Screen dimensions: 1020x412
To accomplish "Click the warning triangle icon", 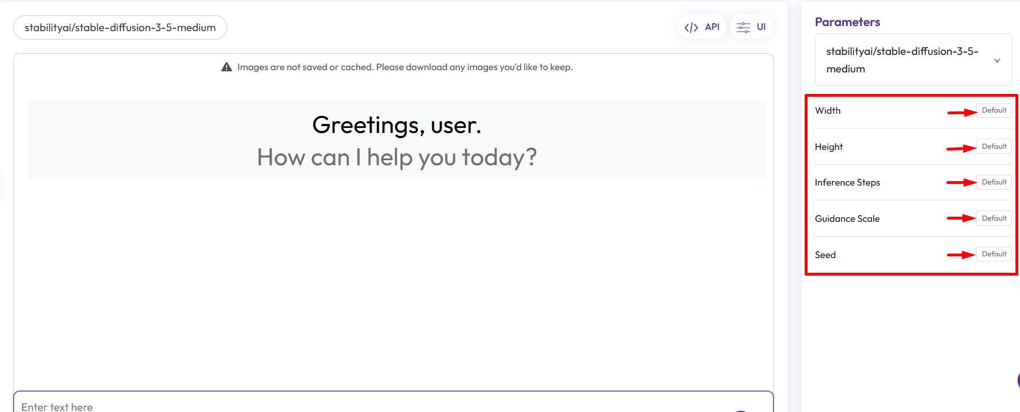I will click(227, 67).
